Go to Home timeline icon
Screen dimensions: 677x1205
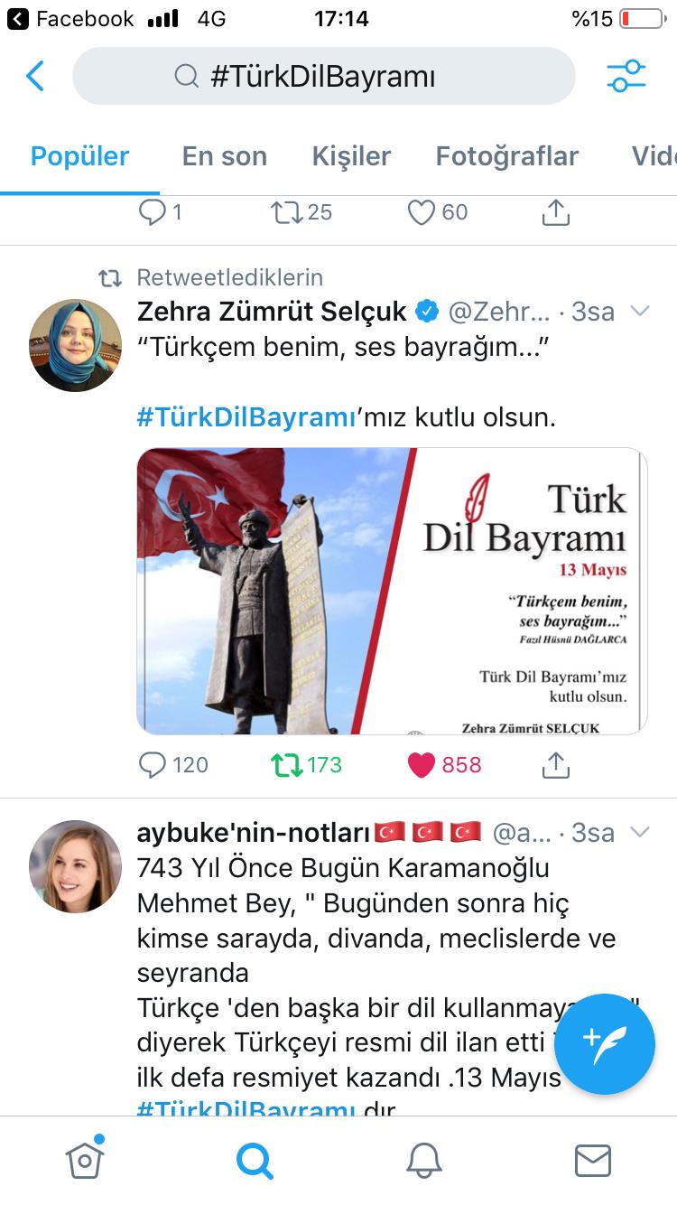[x=85, y=1159]
